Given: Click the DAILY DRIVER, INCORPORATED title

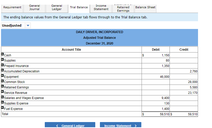Looking at the screenshot, I should [99, 32].
